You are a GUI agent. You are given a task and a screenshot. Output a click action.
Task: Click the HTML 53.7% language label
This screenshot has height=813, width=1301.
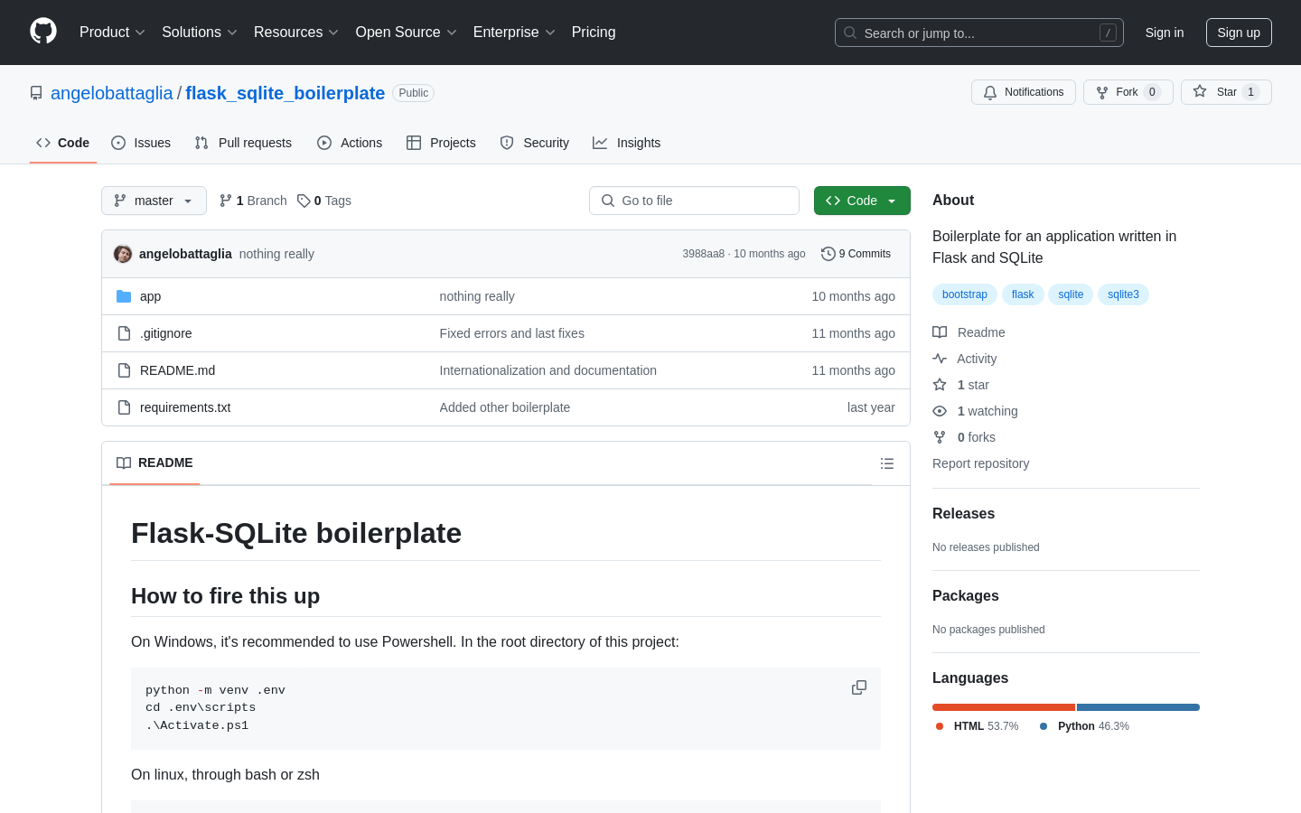(x=978, y=726)
